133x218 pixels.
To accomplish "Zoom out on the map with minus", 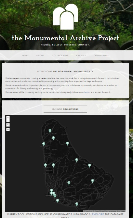I will (8, 121).
